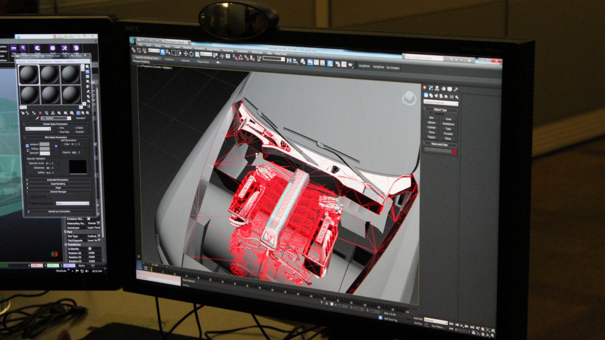Check the 2-Sided shader option
The height and width of the screenshot is (340, 605).
pyautogui.click(x=73, y=128)
